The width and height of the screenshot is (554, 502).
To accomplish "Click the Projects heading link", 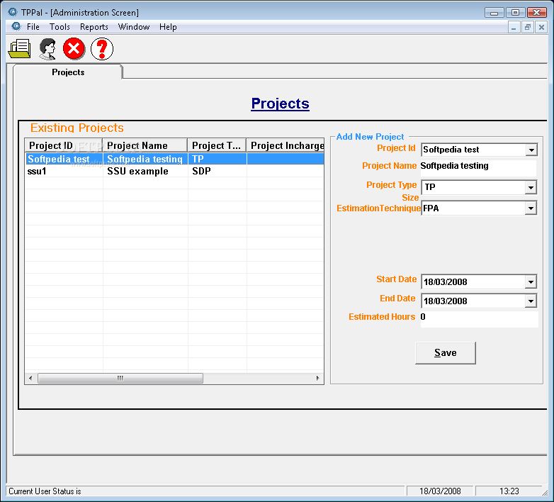I will click(280, 104).
